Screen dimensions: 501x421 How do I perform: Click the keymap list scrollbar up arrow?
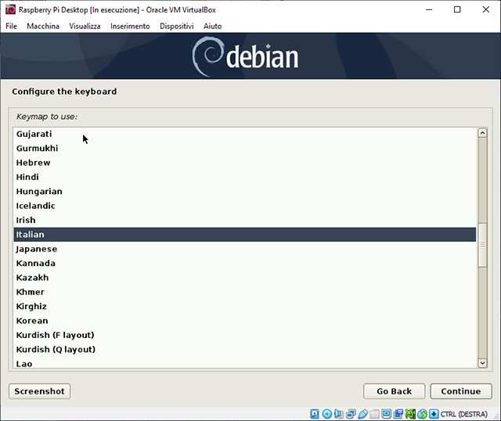pos(483,133)
